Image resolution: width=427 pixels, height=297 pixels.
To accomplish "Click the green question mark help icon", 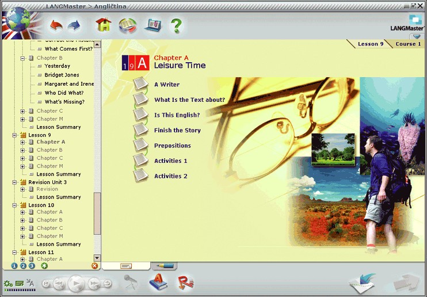I will pyautogui.click(x=176, y=25).
